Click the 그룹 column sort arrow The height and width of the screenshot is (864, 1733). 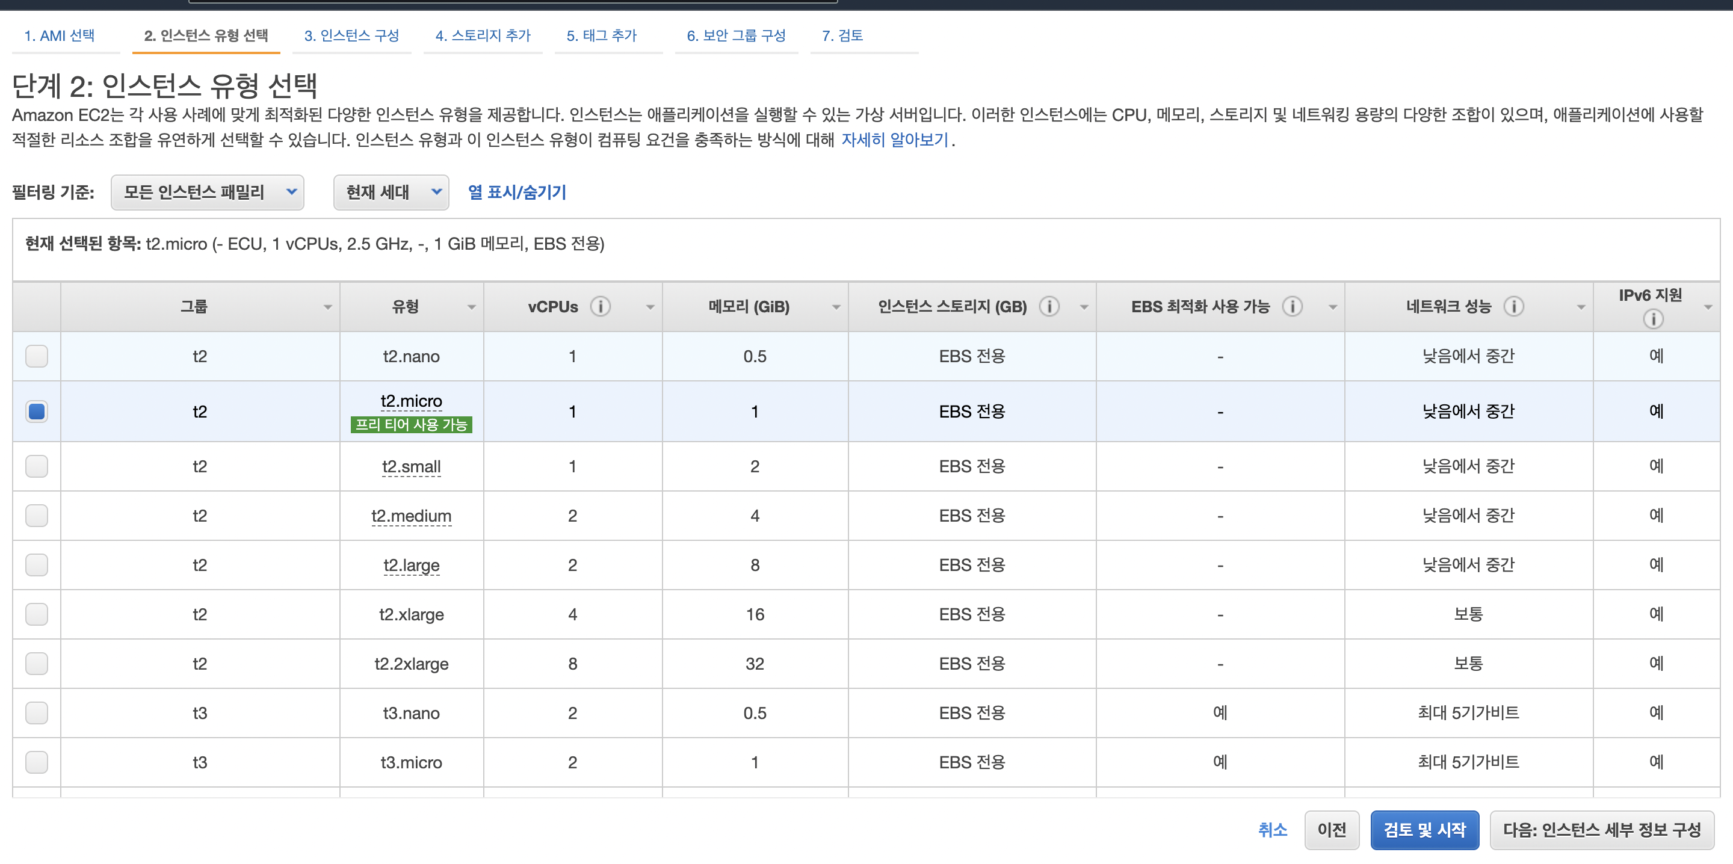pos(327,307)
